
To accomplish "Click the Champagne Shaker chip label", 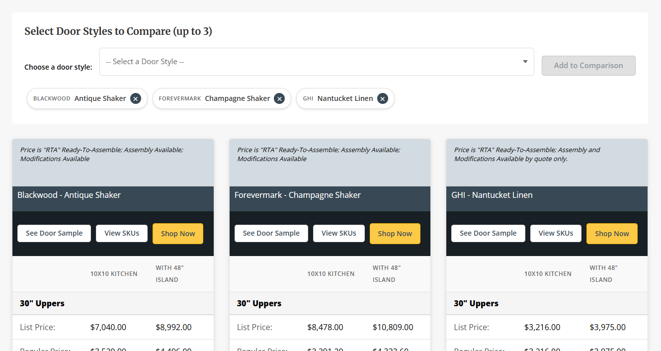I will click(238, 98).
